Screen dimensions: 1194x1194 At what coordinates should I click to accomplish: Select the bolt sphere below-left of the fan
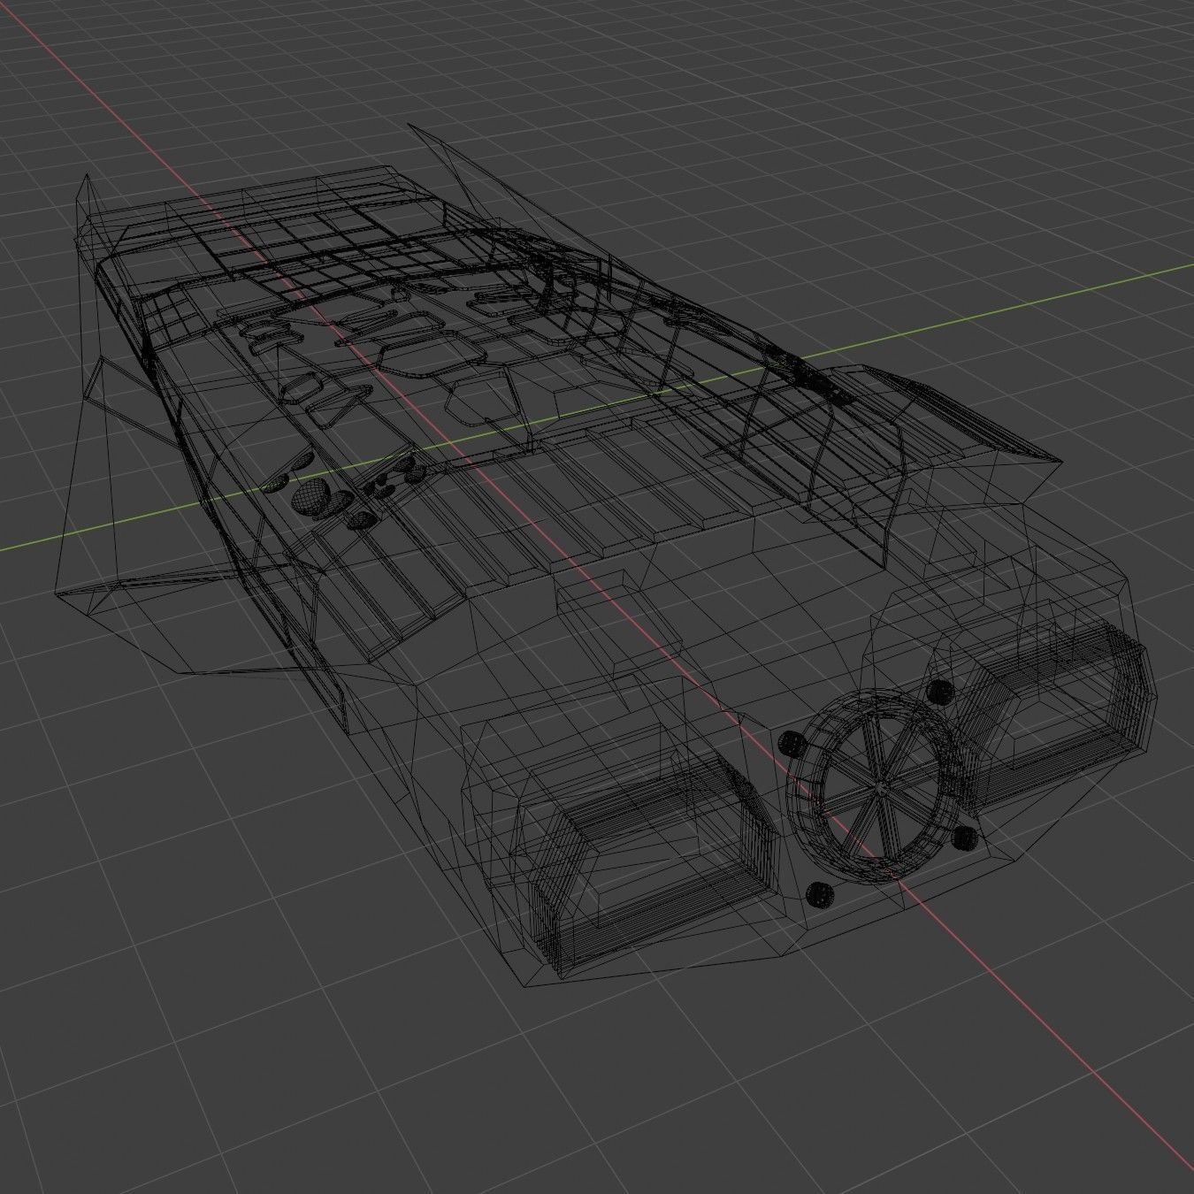coord(820,894)
